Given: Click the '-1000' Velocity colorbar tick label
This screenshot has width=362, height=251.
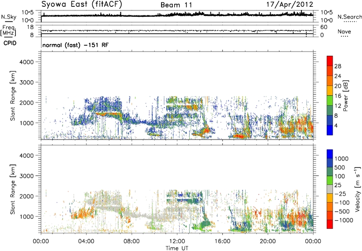Looking at the screenshot, I should click(x=344, y=220).
